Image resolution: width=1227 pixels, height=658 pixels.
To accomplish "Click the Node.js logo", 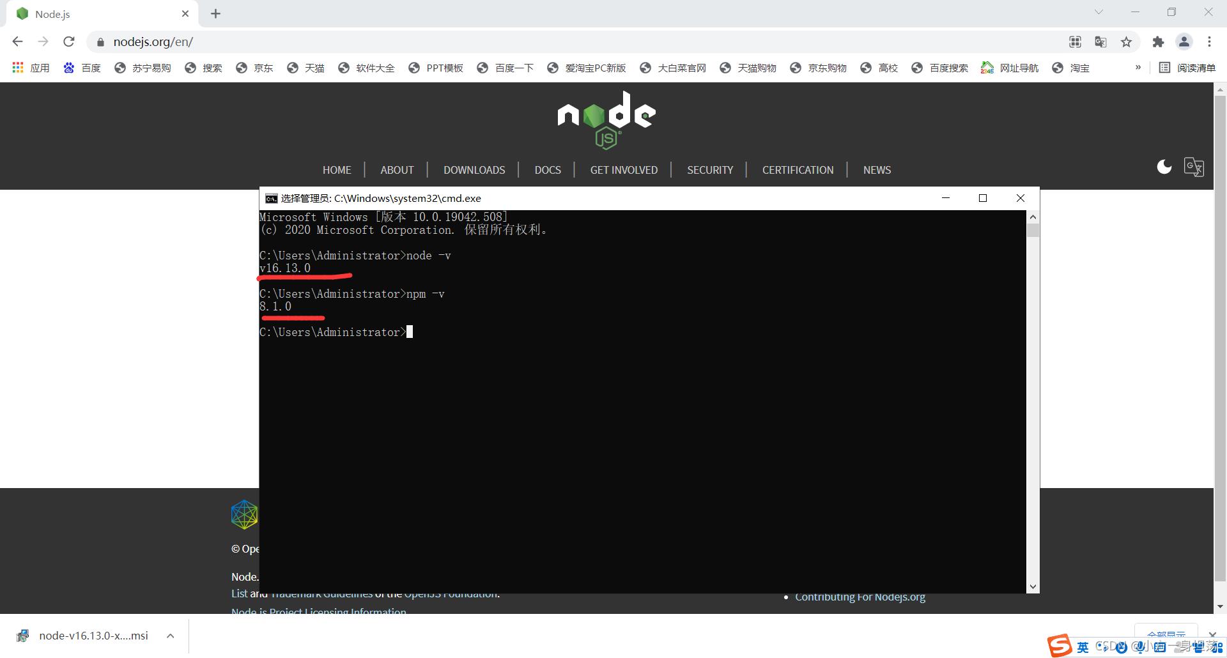I will [606, 120].
